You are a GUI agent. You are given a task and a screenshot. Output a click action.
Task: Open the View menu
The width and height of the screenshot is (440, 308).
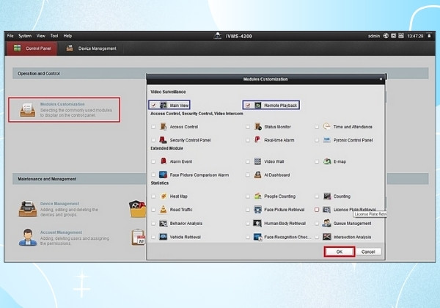[40, 36]
